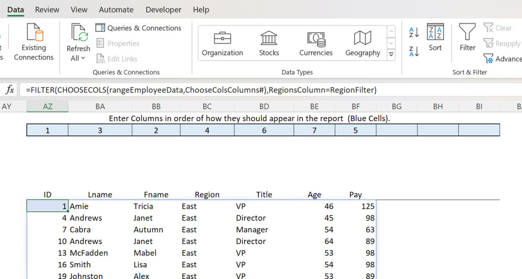The height and width of the screenshot is (279, 522).
Task: Click the 'Enter Columns in order' instruction text
Action: point(249,119)
